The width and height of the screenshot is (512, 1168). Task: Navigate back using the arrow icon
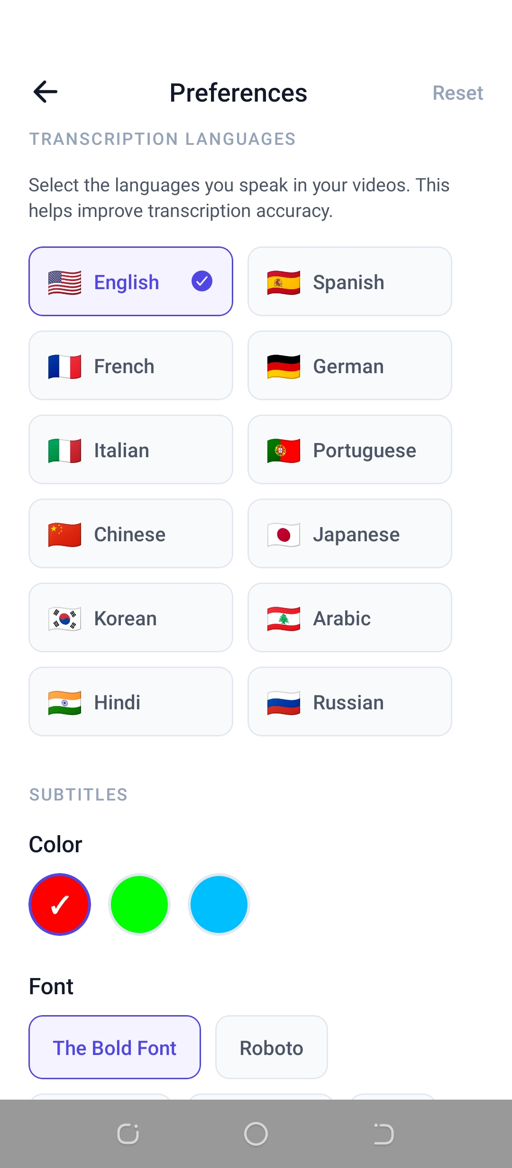pos(45,91)
